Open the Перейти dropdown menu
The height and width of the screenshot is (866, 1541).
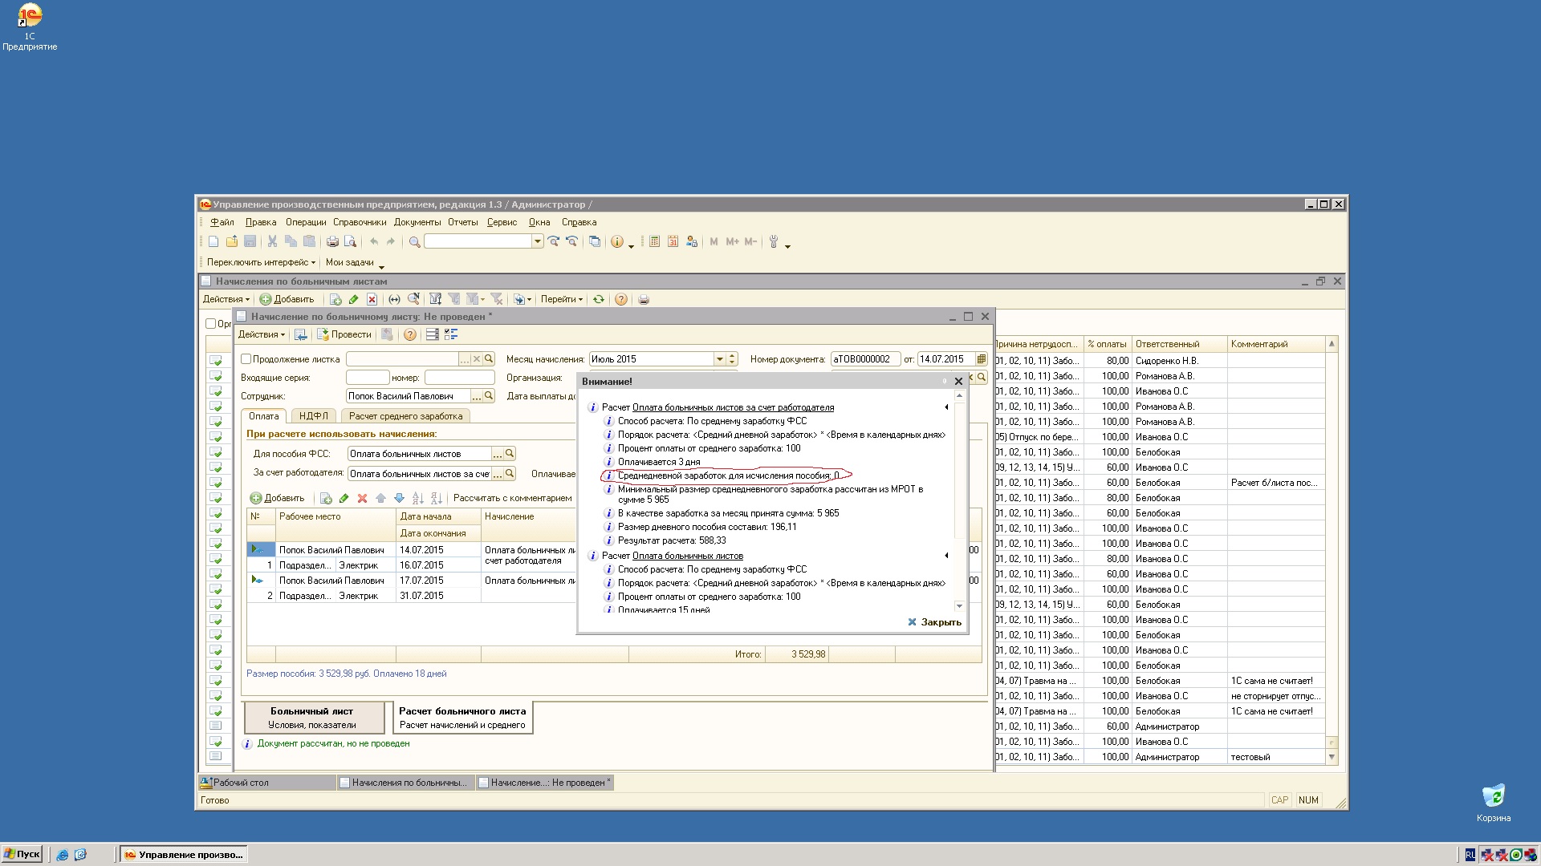561,300
